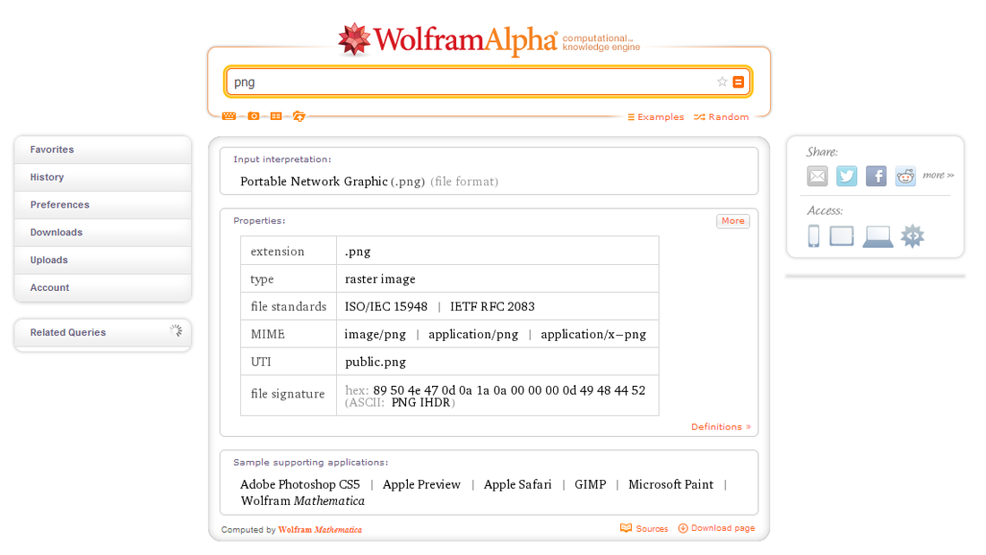Click the Download page circle icon

pyautogui.click(x=683, y=528)
